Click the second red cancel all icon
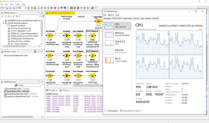The image size is (209, 123). pyautogui.click(x=55, y=8)
